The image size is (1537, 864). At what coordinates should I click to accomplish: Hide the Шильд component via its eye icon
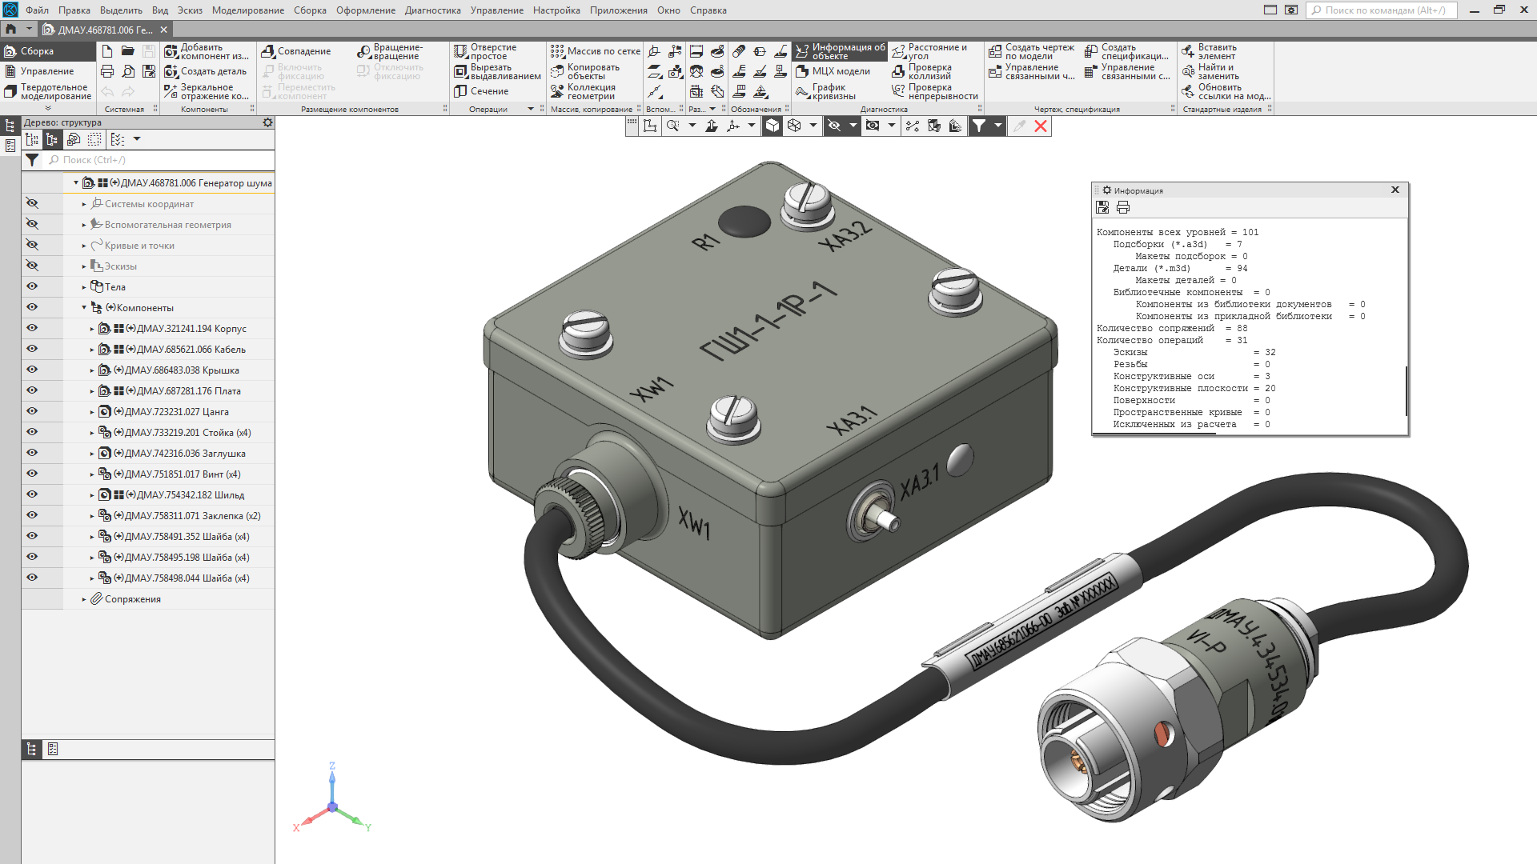[32, 494]
